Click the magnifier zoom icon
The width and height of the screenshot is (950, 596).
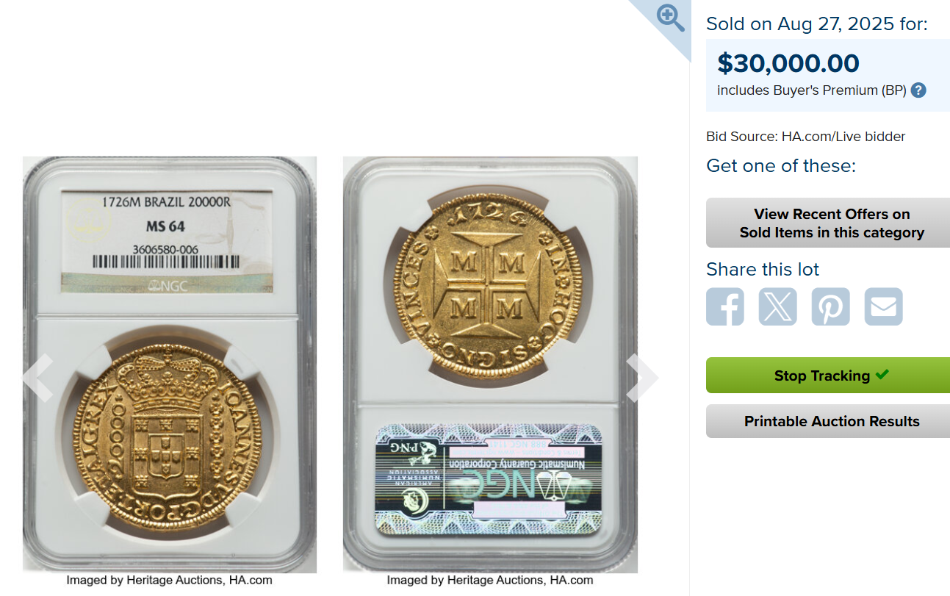[x=670, y=18]
